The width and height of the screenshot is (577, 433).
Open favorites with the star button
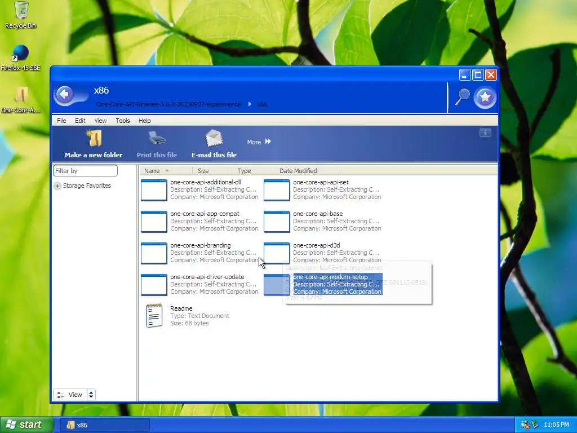pos(485,97)
